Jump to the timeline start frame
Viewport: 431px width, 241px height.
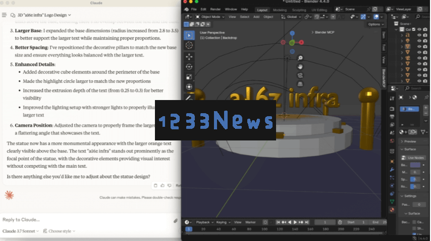[x=278, y=222]
